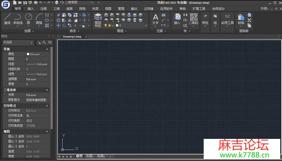Viewport: 282px width, 161px height.
Task: Click the 厚度 value field
Action: pyautogui.click(x=38, y=84)
